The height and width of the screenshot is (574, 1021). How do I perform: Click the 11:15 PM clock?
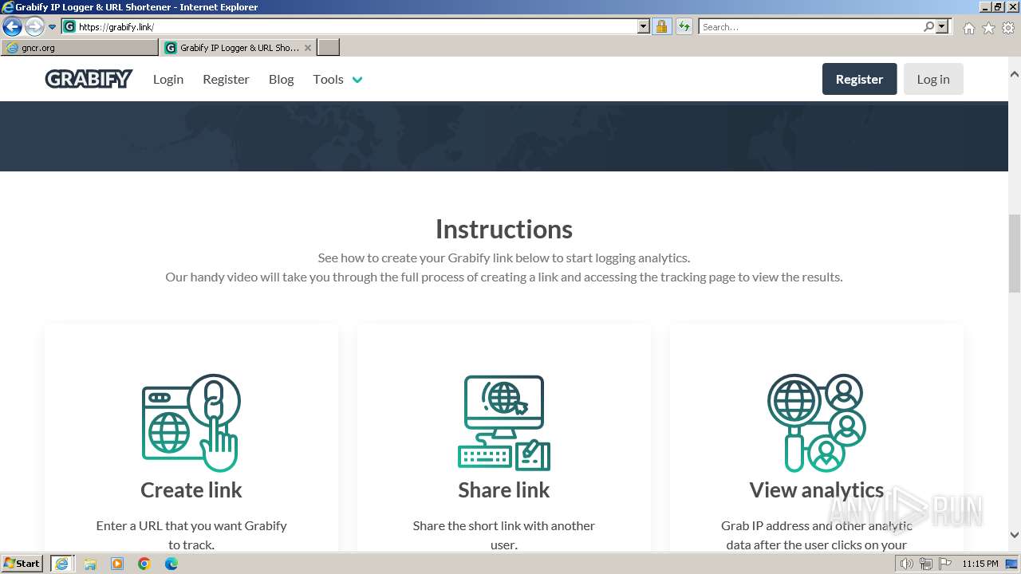tap(980, 564)
